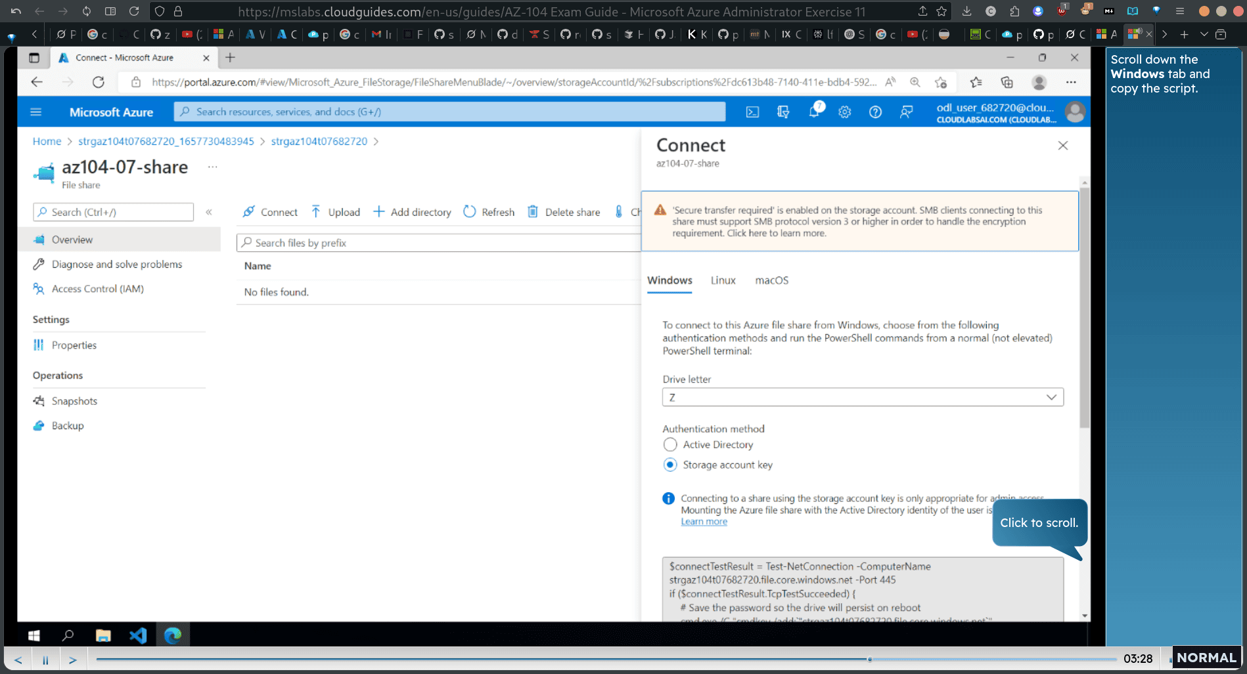Open File Explorer from taskbar
1247x674 pixels.
[x=103, y=635]
